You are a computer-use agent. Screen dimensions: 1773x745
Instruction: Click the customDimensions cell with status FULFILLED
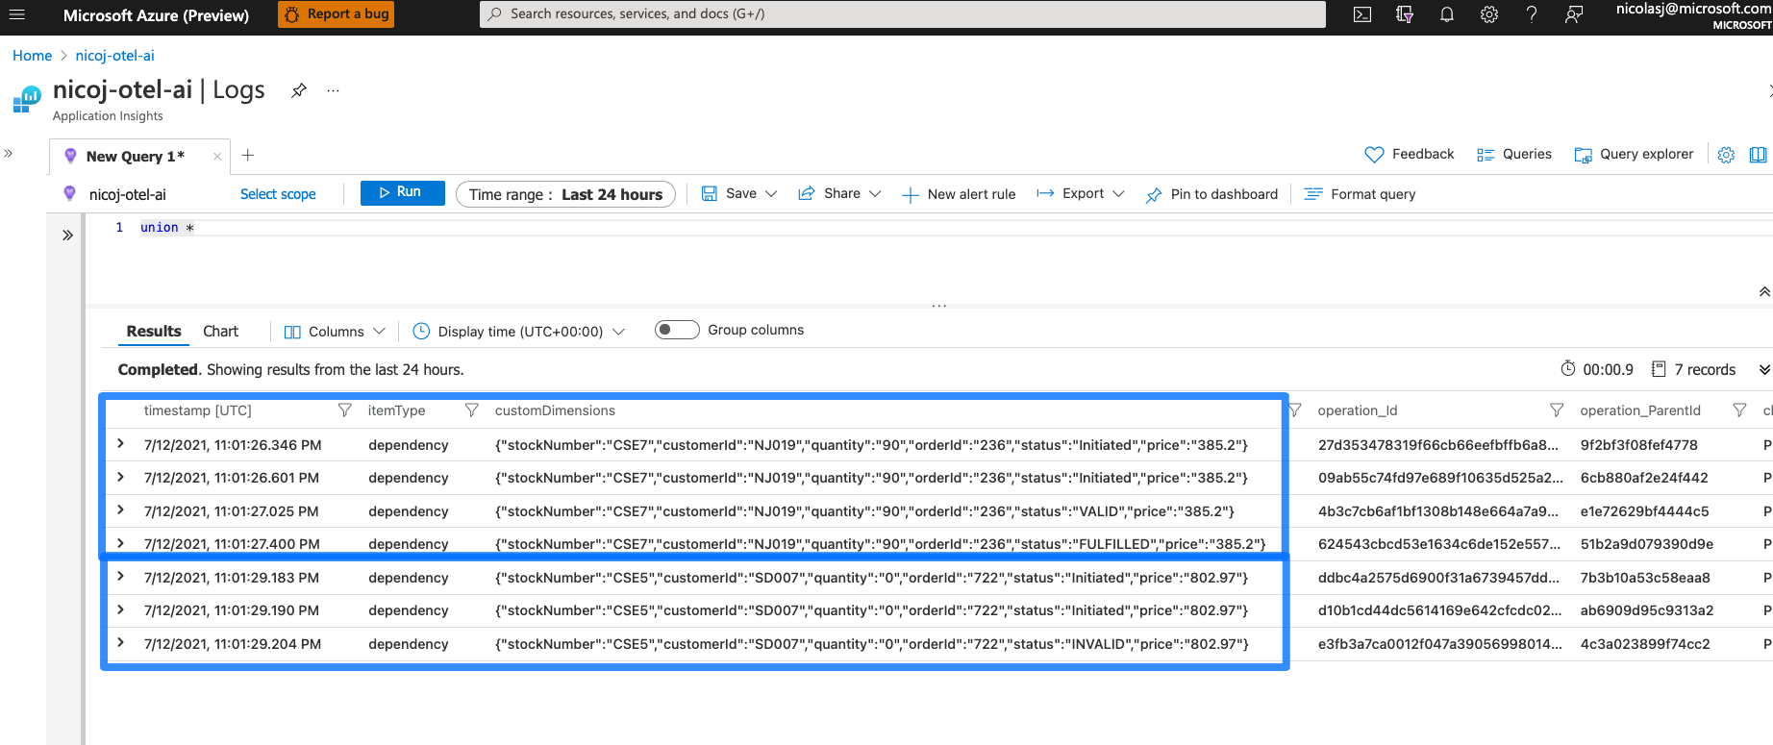click(x=881, y=544)
